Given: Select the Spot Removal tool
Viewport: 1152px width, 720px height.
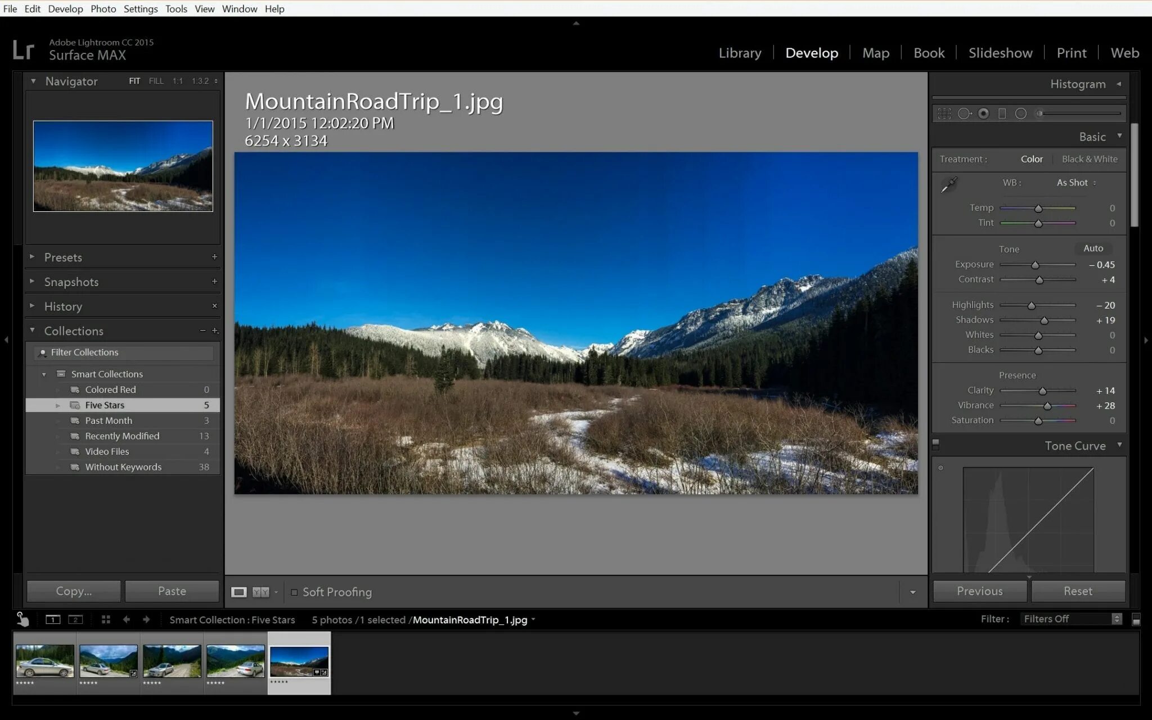Looking at the screenshot, I should click(x=964, y=114).
